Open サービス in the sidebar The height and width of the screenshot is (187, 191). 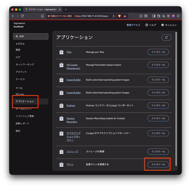(20, 79)
